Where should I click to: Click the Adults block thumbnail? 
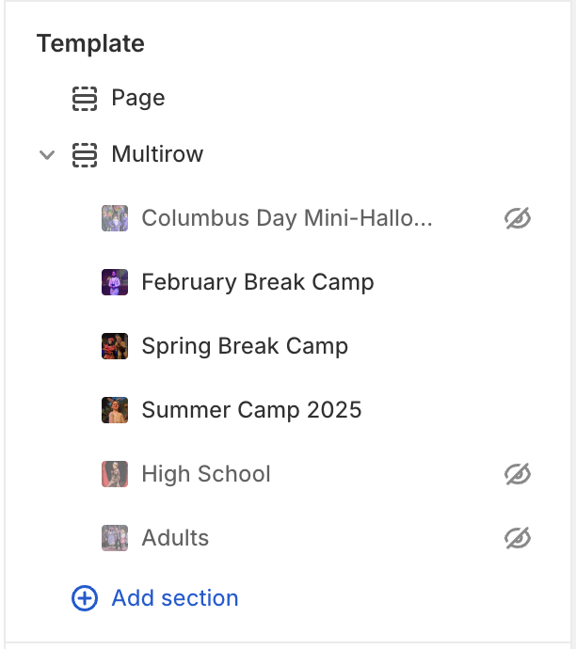point(115,538)
